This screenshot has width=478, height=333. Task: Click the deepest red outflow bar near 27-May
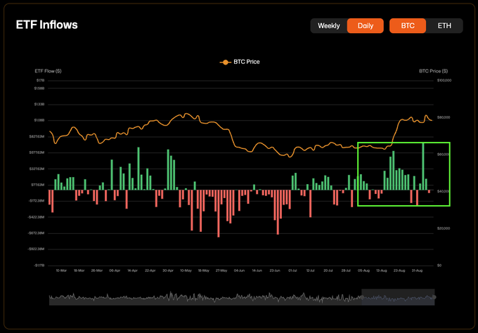[x=219, y=214]
